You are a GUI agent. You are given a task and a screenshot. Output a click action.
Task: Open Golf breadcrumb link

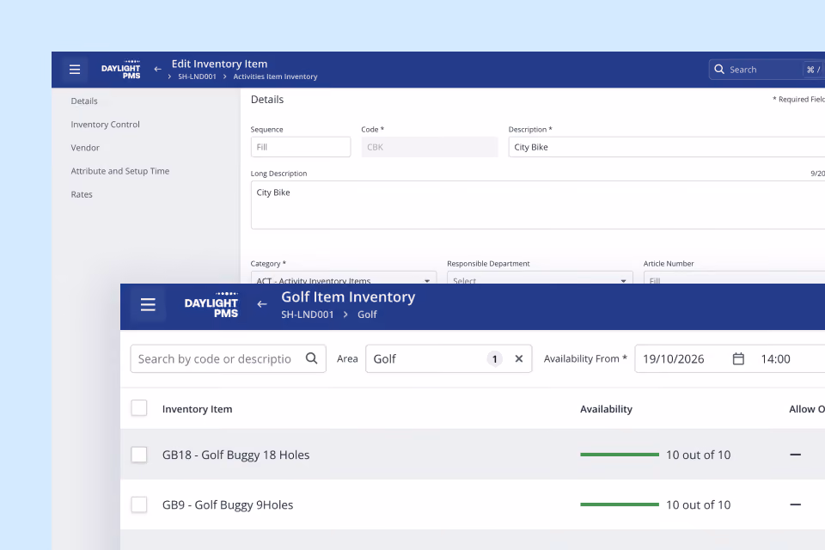pyautogui.click(x=367, y=315)
